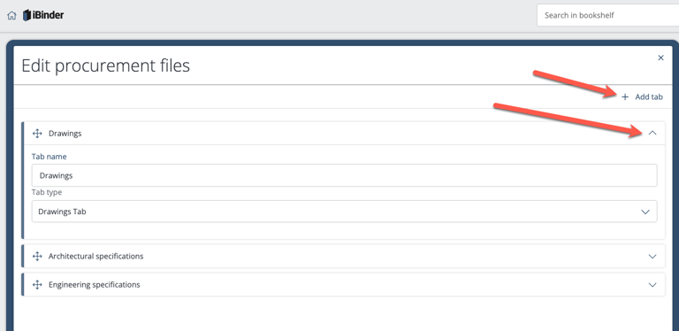679x331 pixels.
Task: Select the Engineering specifications row
Action: (344, 285)
